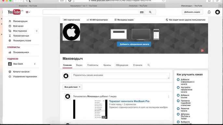Switch to the О канале tab
223x125 pixels.
pyautogui.click(x=138, y=65)
